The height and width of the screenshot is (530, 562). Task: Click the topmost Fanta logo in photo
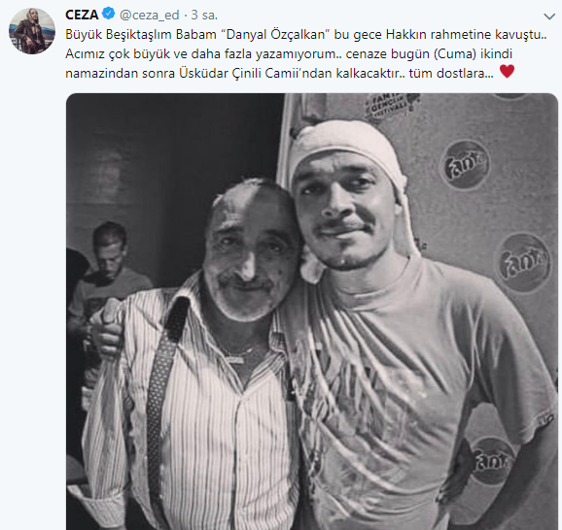[465, 164]
